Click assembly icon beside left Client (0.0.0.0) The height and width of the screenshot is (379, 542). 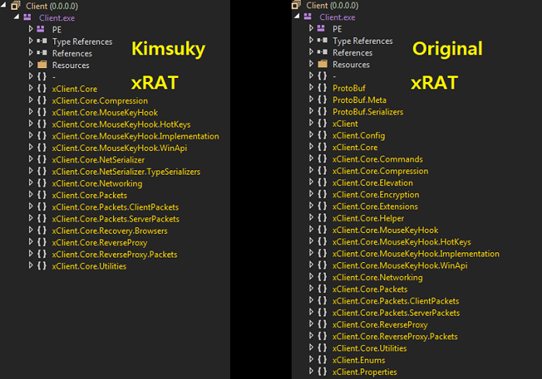15,5
